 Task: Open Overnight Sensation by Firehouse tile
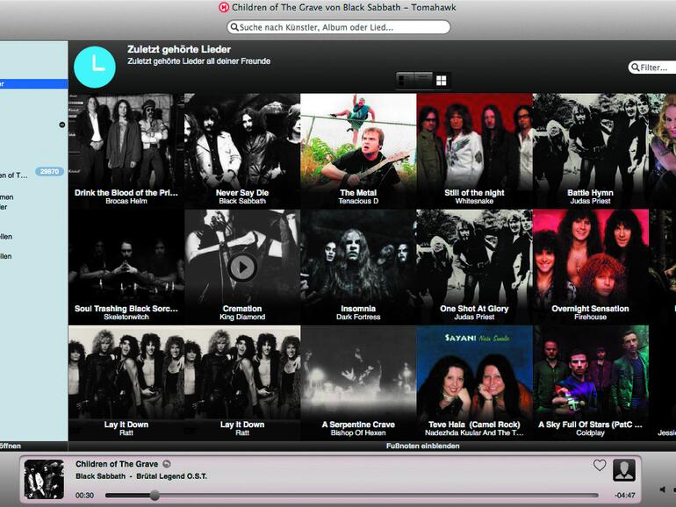[591, 267]
